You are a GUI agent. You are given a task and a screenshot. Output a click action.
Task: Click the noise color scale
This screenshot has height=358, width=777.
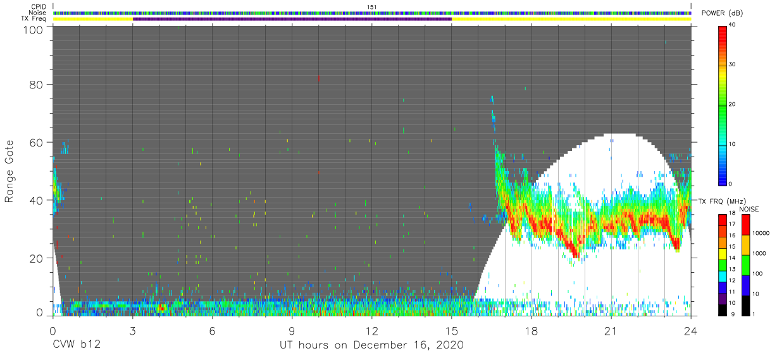[x=746, y=264]
